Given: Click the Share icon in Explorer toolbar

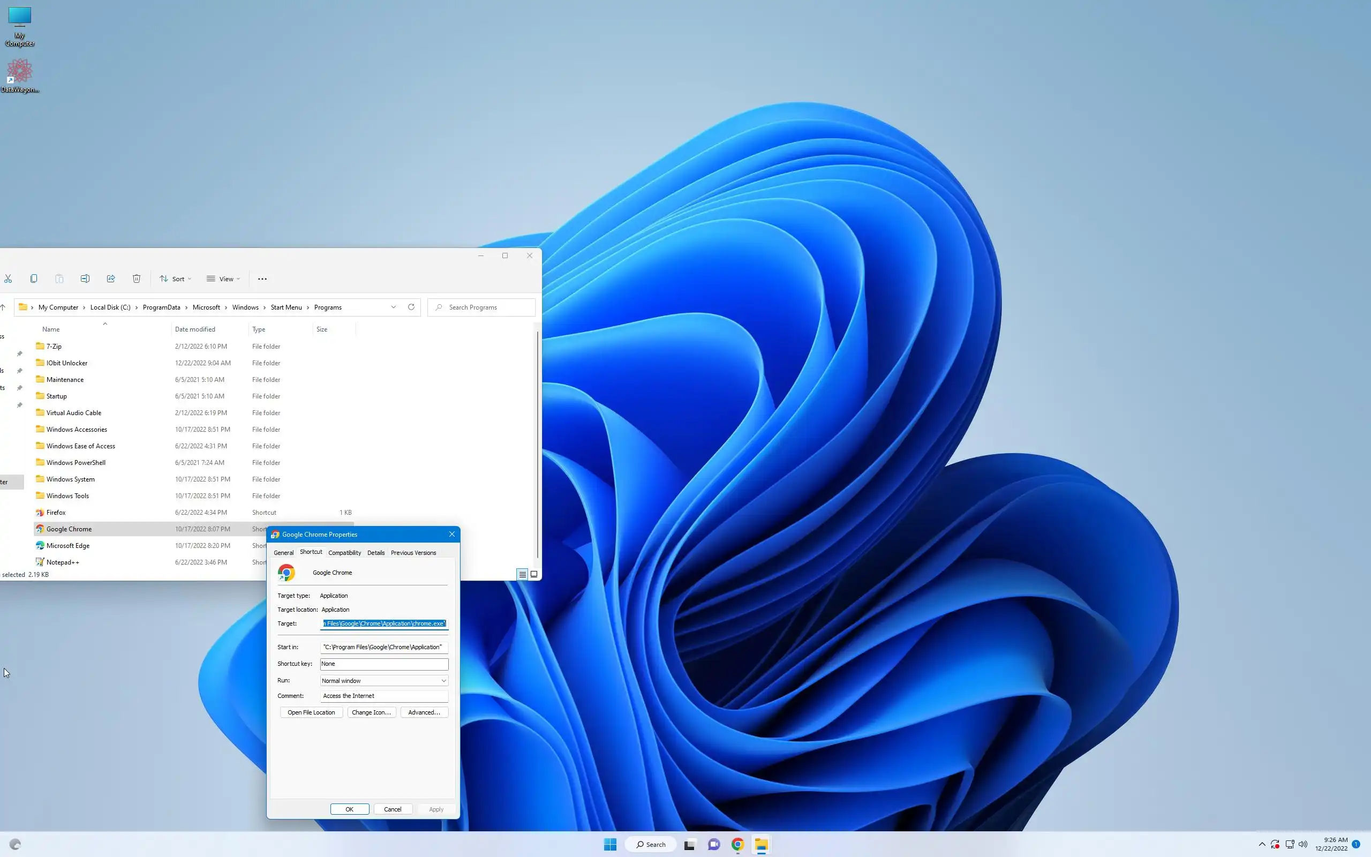Looking at the screenshot, I should (x=111, y=279).
